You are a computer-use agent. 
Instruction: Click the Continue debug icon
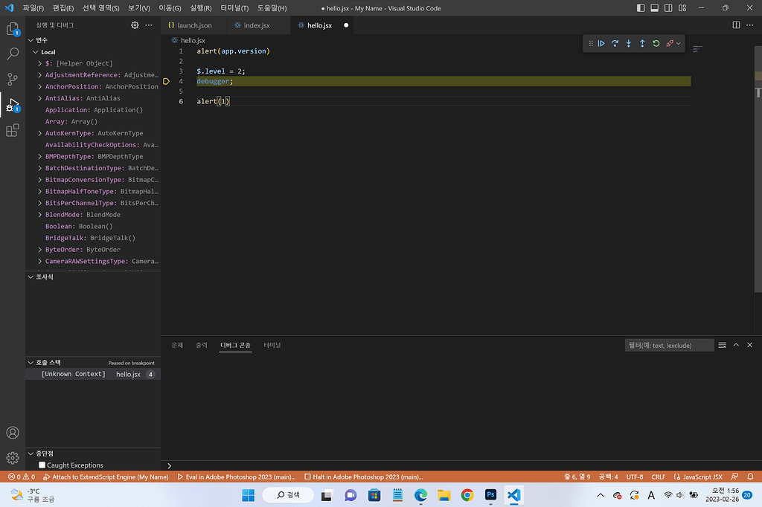tap(601, 43)
